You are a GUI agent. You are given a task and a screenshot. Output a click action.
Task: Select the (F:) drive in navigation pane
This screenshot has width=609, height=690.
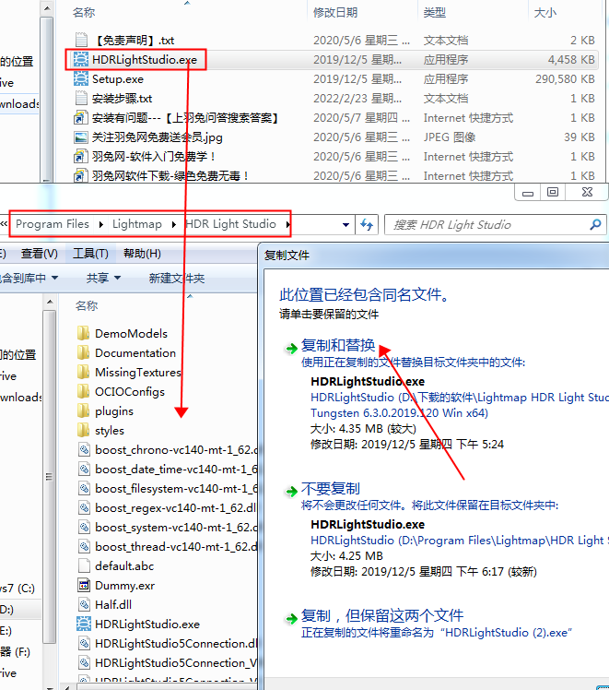[x=16, y=651]
